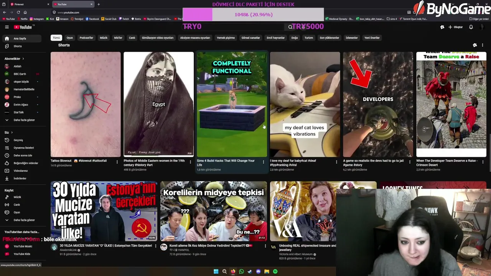
Task: Open Shorts shelf three-dot menu
Action: pyautogui.click(x=483, y=45)
